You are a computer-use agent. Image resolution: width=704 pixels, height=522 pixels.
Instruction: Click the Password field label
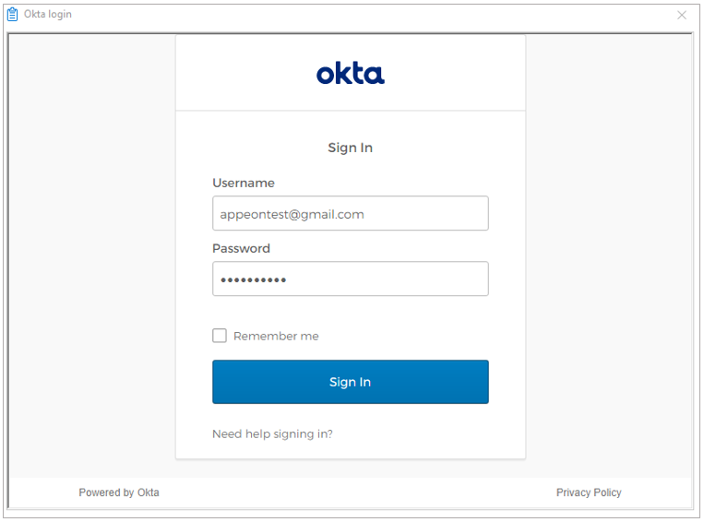coord(241,248)
